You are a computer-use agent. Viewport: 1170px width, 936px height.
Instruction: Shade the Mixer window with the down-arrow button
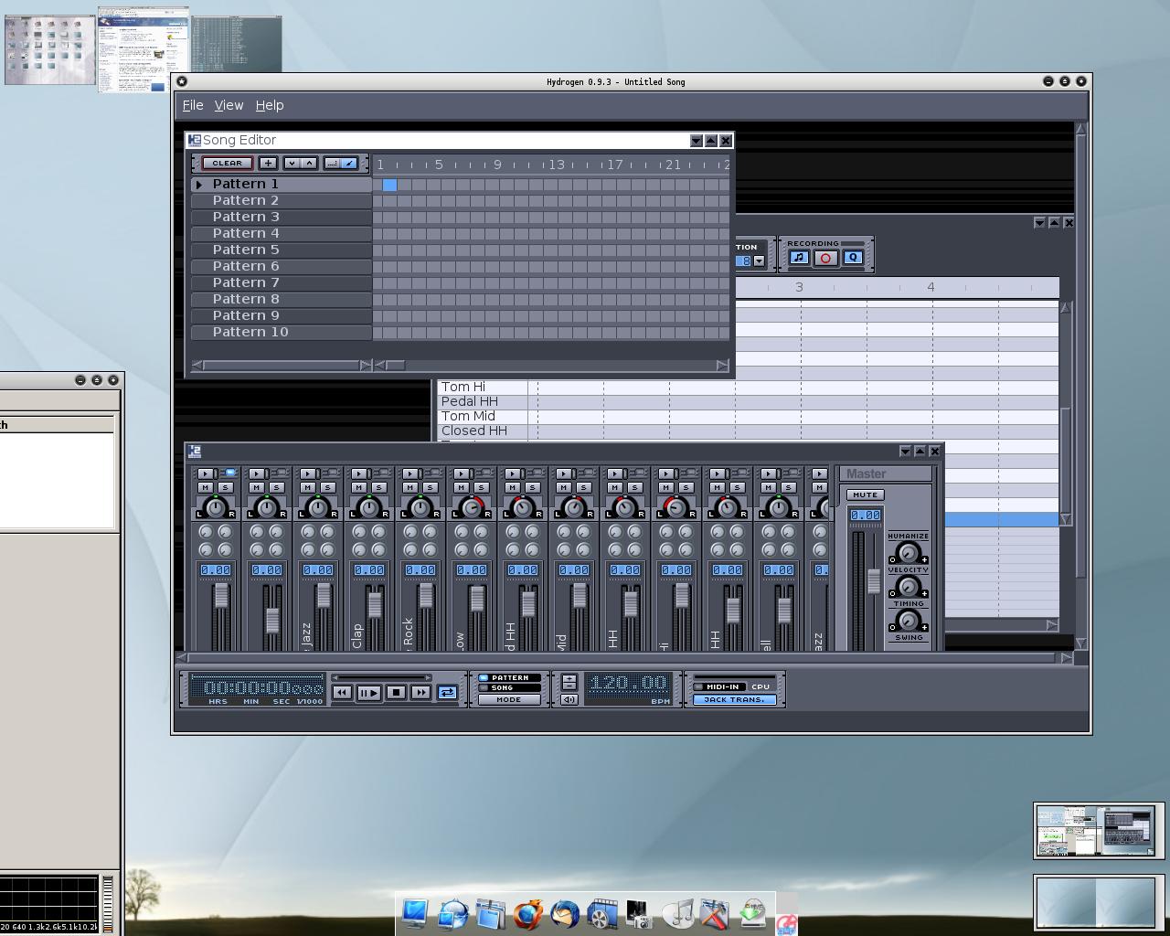point(905,452)
